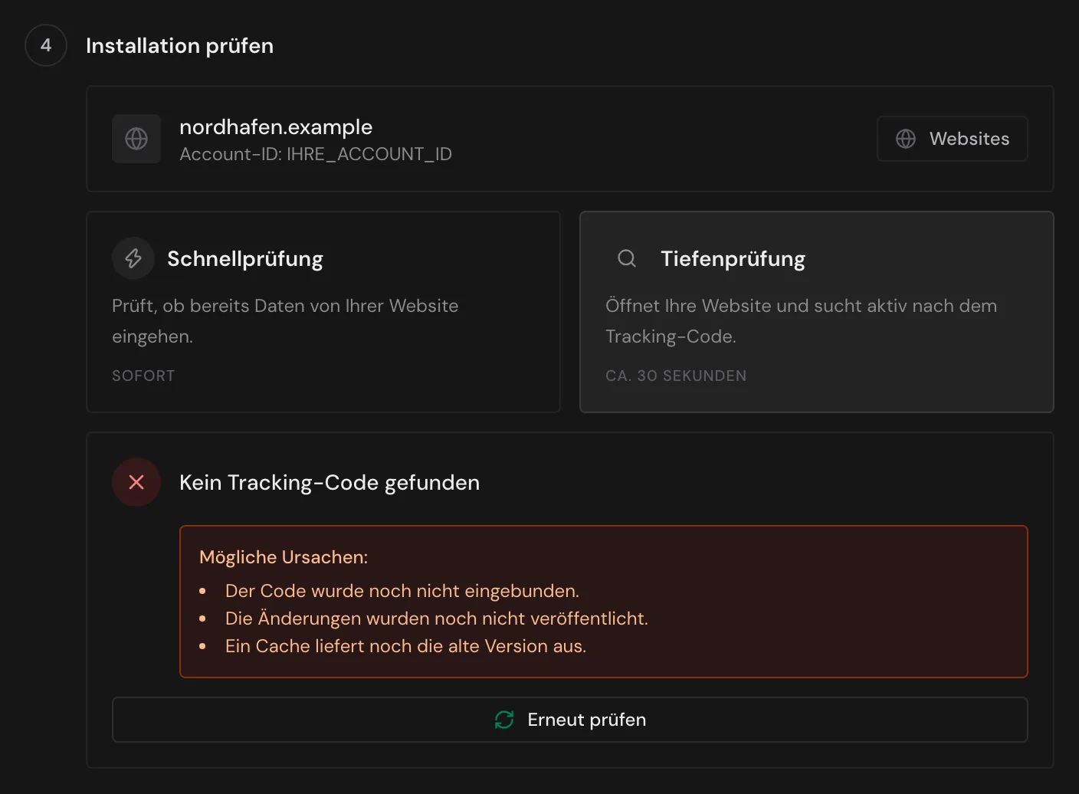Click 'Ein Cache liefert noch die alte Version aus.'
Screen dimensions: 1079x794
[406, 646]
